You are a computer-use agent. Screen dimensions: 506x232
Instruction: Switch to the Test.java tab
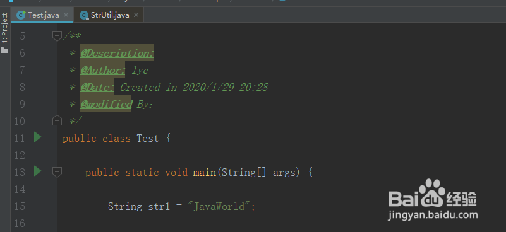click(x=42, y=15)
